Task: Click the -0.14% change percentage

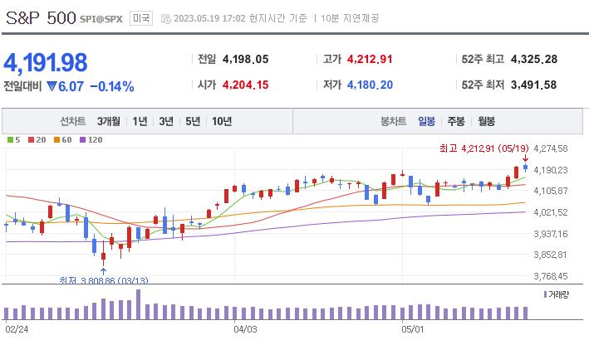Action: point(112,86)
